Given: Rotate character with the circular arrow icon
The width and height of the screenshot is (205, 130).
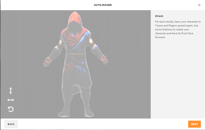Looking at the screenshot, I should (x=11, y=109).
